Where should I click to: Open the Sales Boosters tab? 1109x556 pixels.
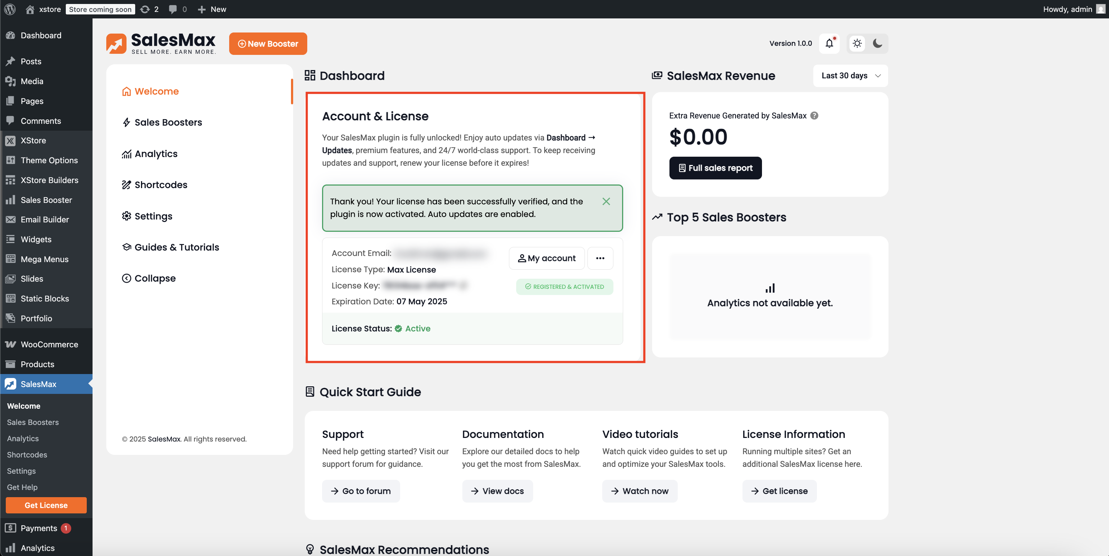[x=168, y=122]
